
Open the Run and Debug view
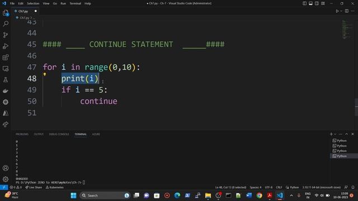[x=6, y=46]
